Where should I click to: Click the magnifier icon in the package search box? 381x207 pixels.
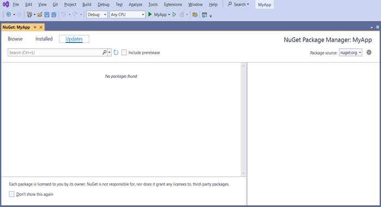point(105,52)
